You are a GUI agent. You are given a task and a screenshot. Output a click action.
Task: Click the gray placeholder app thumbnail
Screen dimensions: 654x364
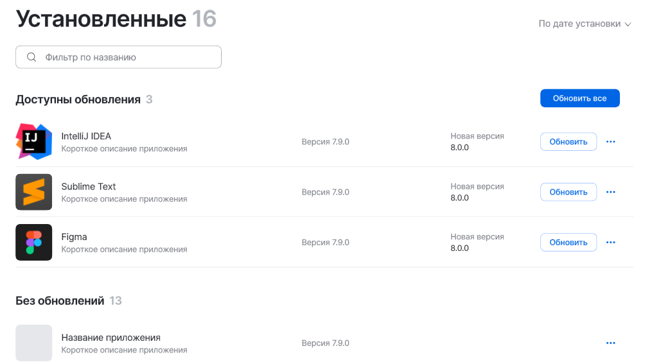click(33, 343)
